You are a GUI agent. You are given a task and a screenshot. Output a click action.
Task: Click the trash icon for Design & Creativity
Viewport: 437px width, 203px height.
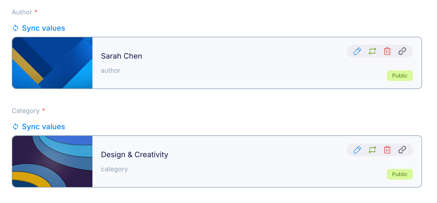point(387,150)
